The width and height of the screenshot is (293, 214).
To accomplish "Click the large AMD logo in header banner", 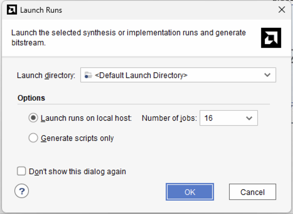I will 271,38.
